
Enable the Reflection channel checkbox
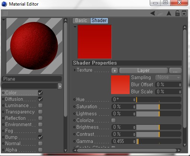click(x=40, y=118)
